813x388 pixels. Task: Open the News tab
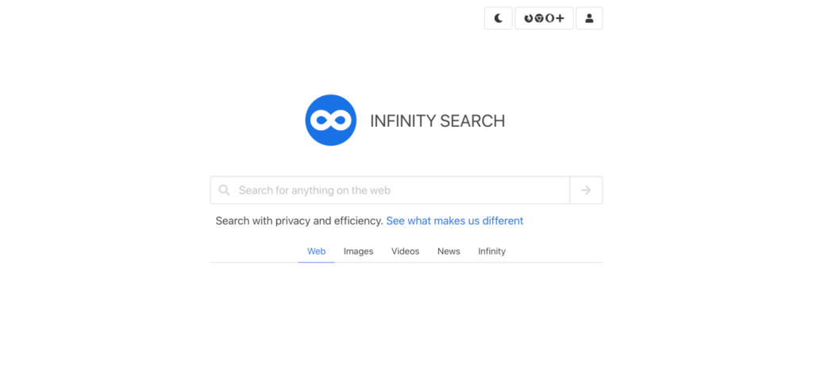pyautogui.click(x=449, y=252)
